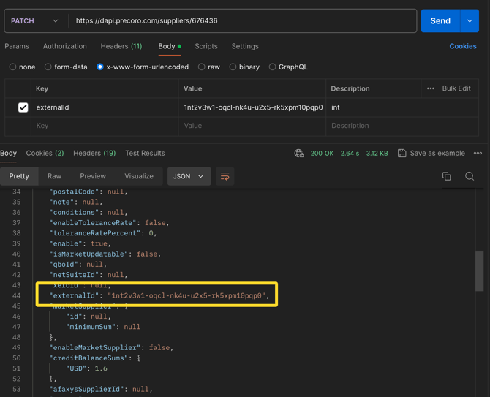Open the PATCH method dropdown
This screenshot has width=490, height=397.
coord(35,21)
